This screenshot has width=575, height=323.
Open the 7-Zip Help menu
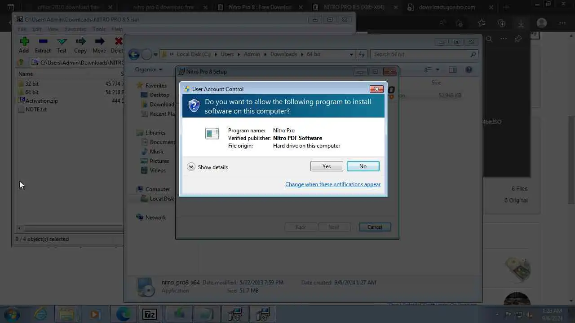tap(117, 29)
